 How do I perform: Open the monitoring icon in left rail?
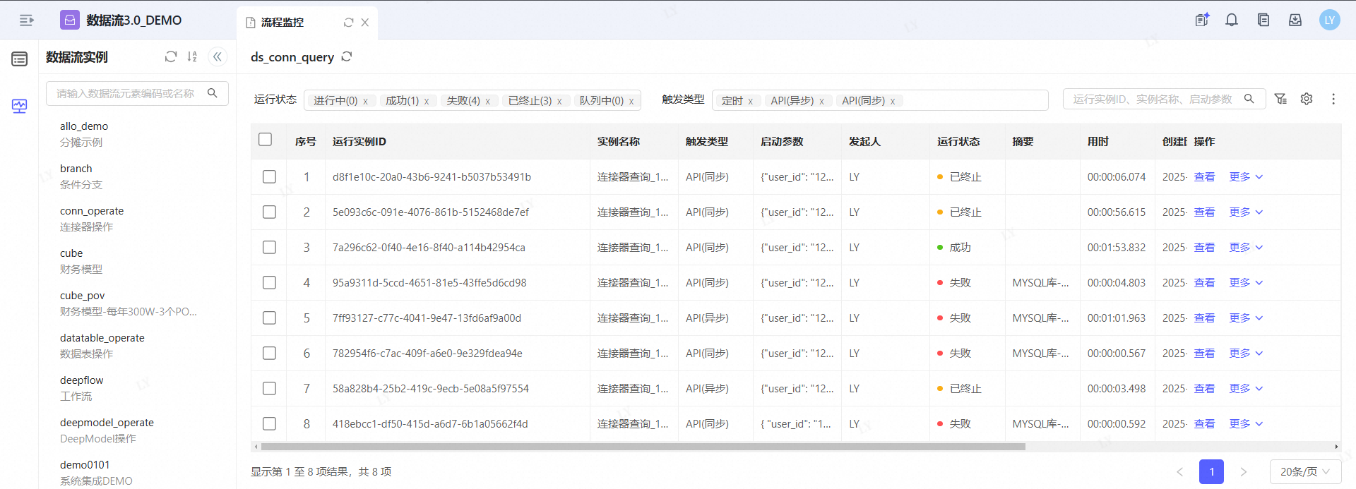[x=19, y=107]
